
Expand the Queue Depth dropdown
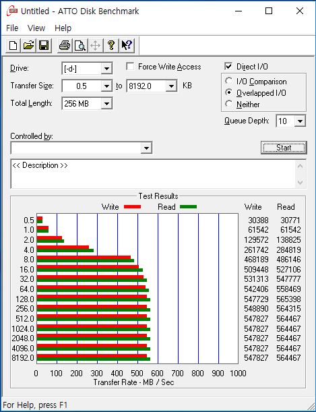point(300,121)
